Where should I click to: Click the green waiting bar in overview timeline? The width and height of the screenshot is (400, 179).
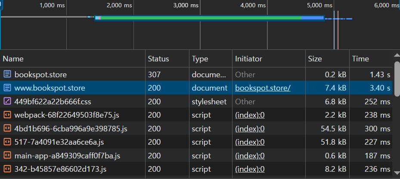click(201, 18)
